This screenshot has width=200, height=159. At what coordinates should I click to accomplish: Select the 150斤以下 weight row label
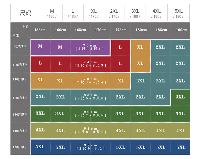20,147
